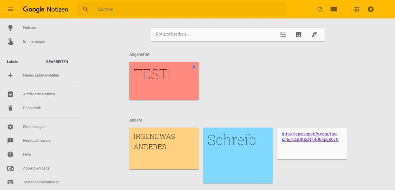Refresh the notes with the reload icon
Screen dimensions: 395x190
point(320,9)
